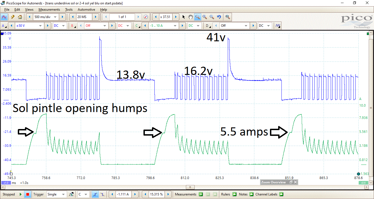This screenshot has height=199, width=374.
Task: Open the trigger timing dial icon
Action: click(x=146, y=17)
